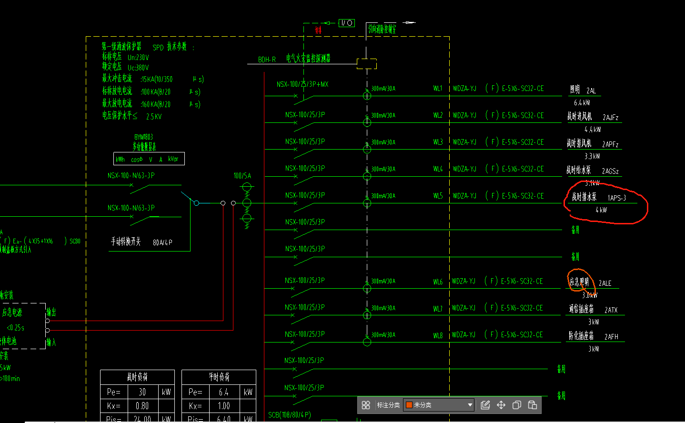Screen dimensions: 685x423
Task: Select the move crosshair-arrows tool
Action: point(501,405)
